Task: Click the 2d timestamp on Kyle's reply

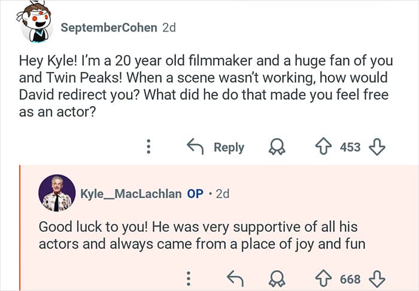Action: point(222,194)
